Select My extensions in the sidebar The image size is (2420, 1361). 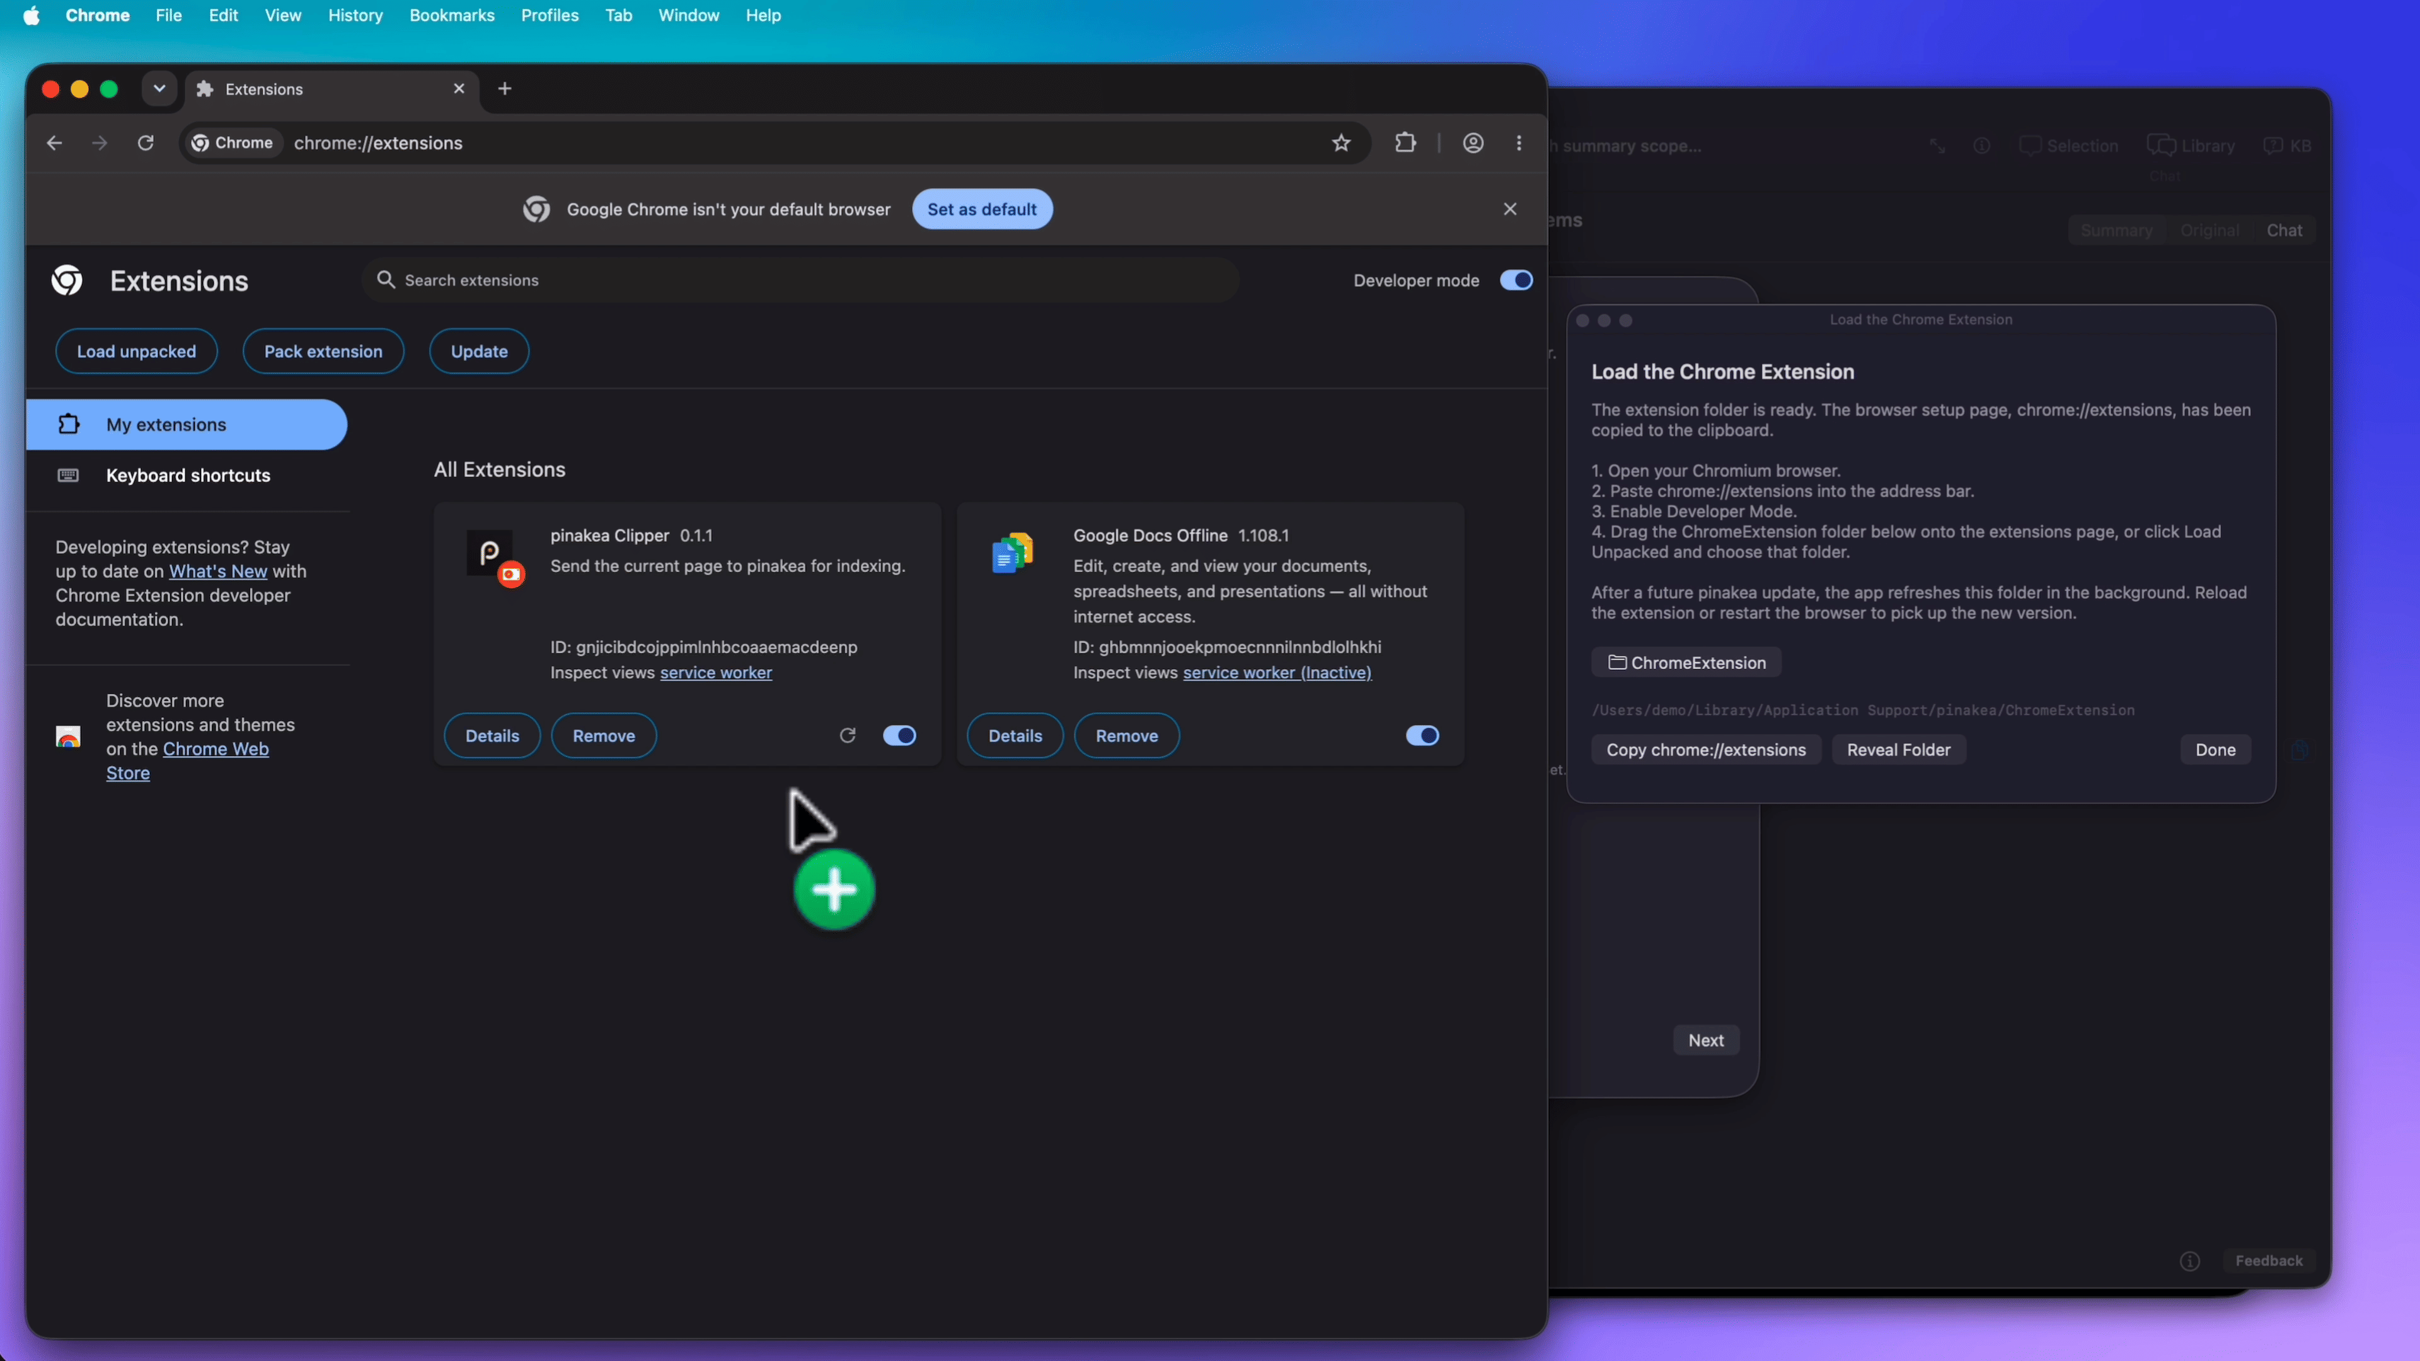click(x=187, y=425)
